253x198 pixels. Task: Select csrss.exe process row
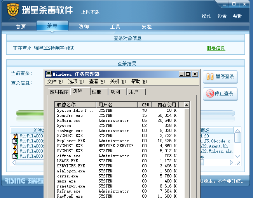(x=119, y=176)
